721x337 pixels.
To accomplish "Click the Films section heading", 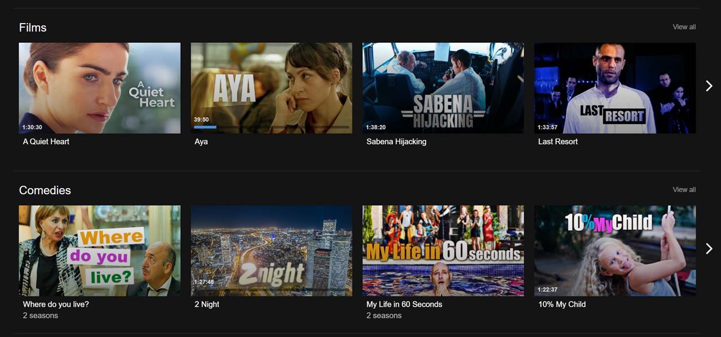I will [33, 28].
